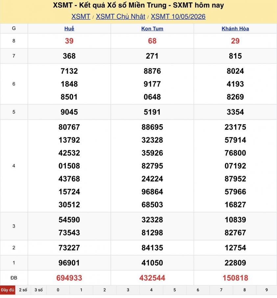The image size is (277, 298).
Task: Click Kon Tum prize 3 number 81298
Action: (x=152, y=233)
